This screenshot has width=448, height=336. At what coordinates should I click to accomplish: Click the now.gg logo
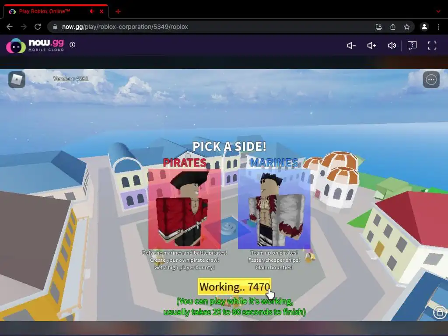[x=35, y=45]
